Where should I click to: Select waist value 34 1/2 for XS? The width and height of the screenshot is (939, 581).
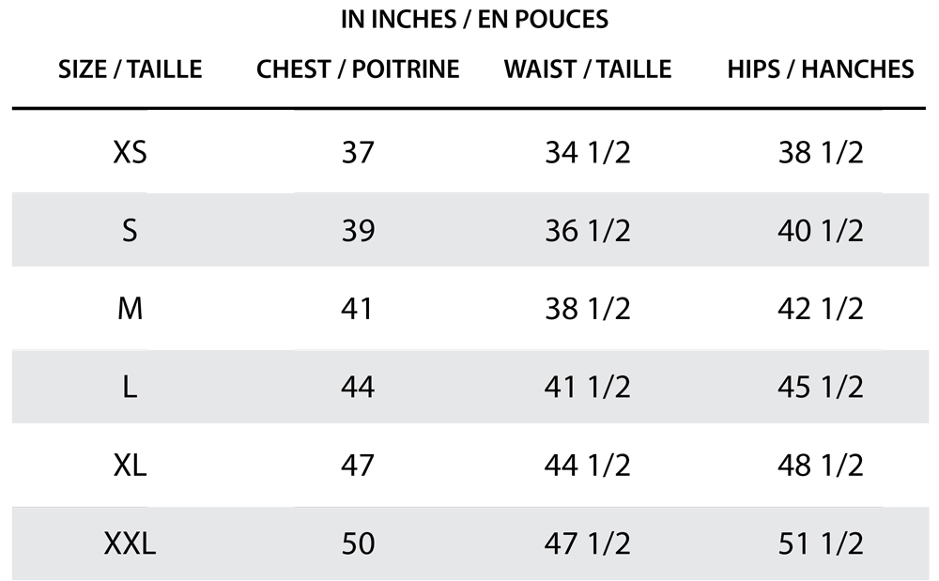coord(588,152)
